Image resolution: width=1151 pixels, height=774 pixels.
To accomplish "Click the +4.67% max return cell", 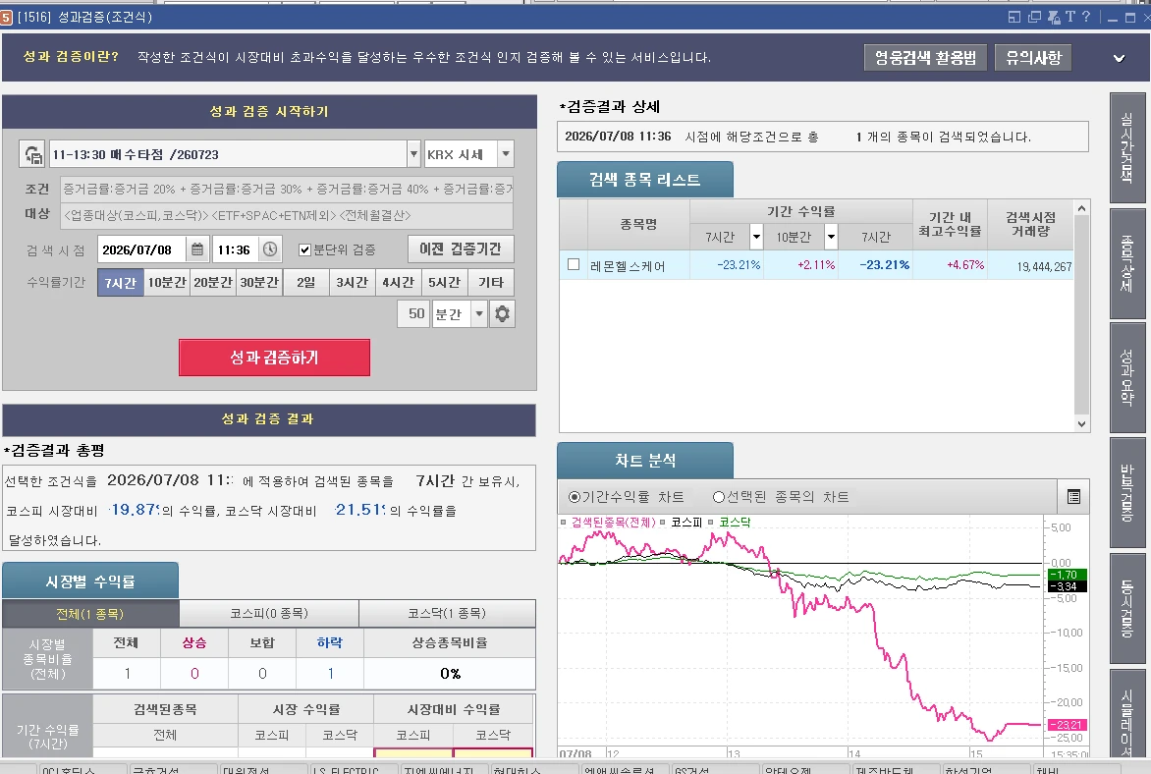I will click(950, 265).
